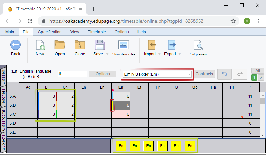Open a file using the Open folder icon
This screenshot has height=155, width=266.
point(60,45)
